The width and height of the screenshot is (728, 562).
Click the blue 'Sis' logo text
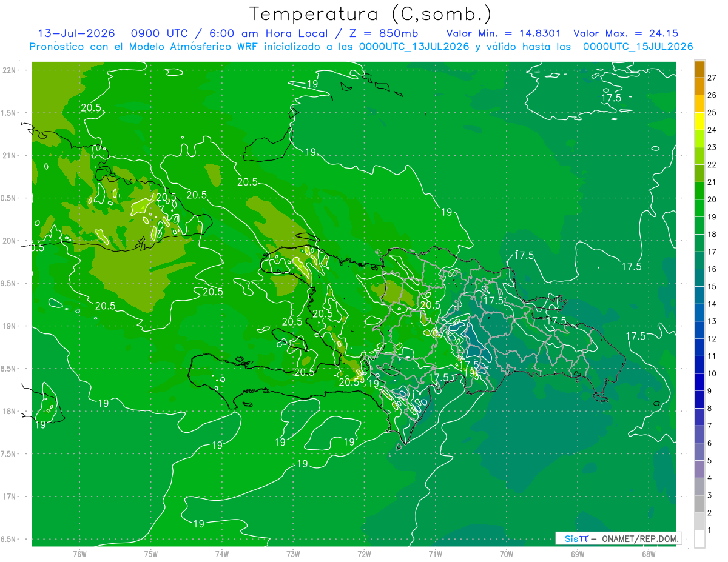[x=571, y=538]
